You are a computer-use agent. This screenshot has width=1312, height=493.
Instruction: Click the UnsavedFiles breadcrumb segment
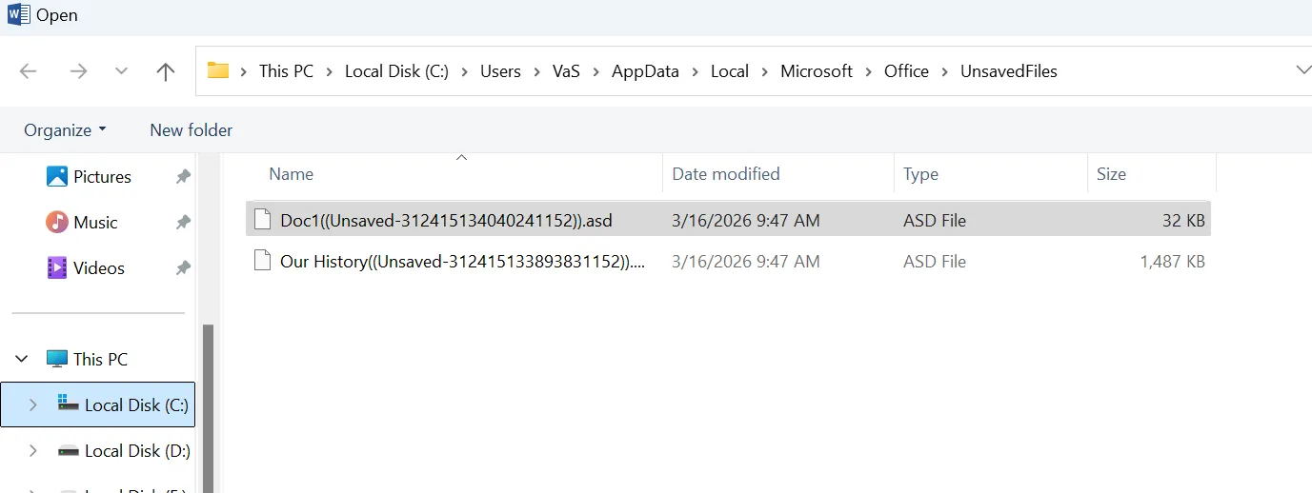[1009, 71]
